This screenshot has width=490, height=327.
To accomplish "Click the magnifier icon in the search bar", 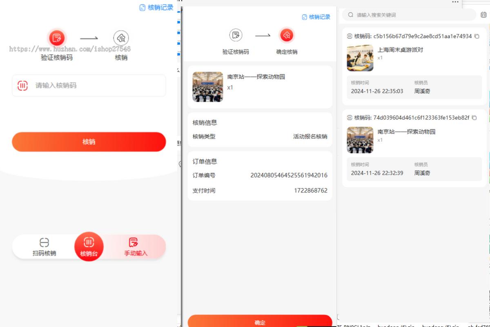I will point(351,14).
